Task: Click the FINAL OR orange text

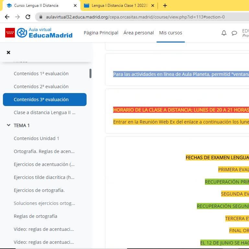Action: (239, 231)
